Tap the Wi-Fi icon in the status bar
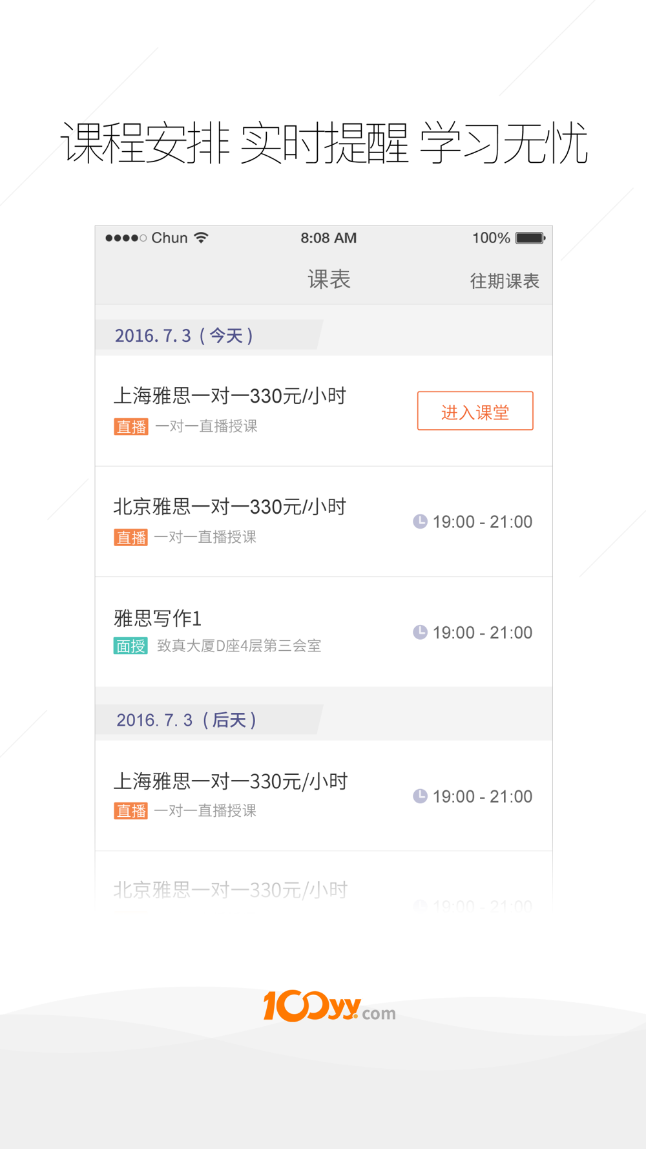Screen dimensions: 646x1149 [202, 238]
